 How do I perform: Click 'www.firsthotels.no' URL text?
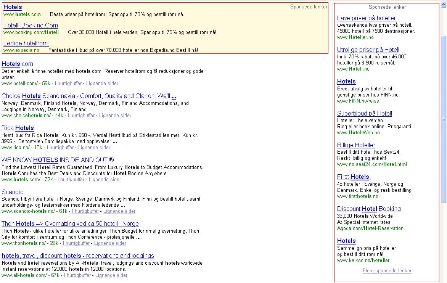pyautogui.click(x=357, y=196)
